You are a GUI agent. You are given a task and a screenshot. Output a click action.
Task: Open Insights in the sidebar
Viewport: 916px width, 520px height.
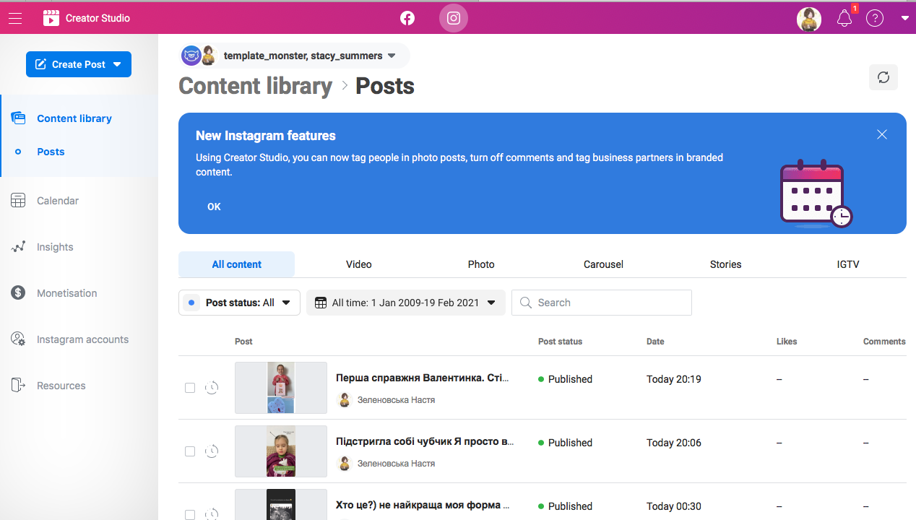click(x=55, y=247)
